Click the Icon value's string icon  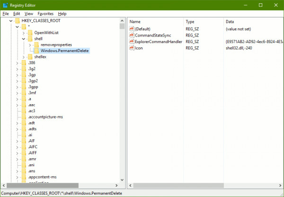pyautogui.click(x=132, y=48)
